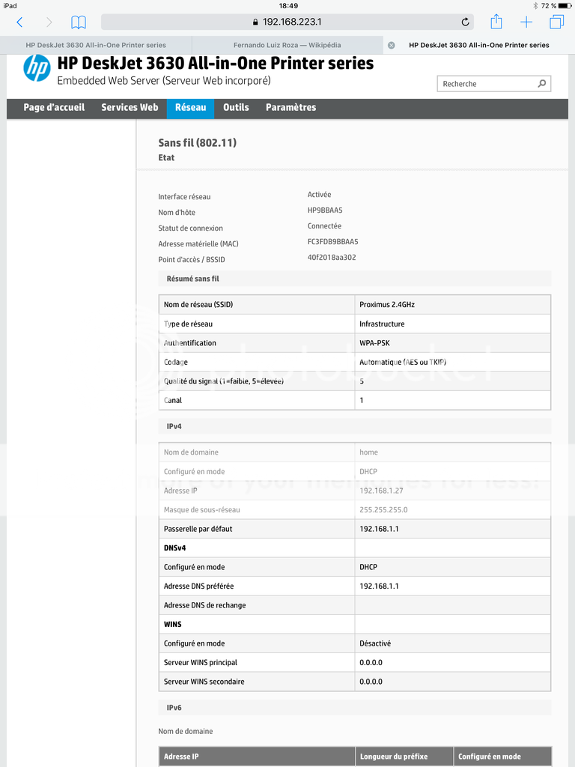Click the Recherche search field
This screenshot has height=767, width=575.
pyautogui.click(x=494, y=84)
